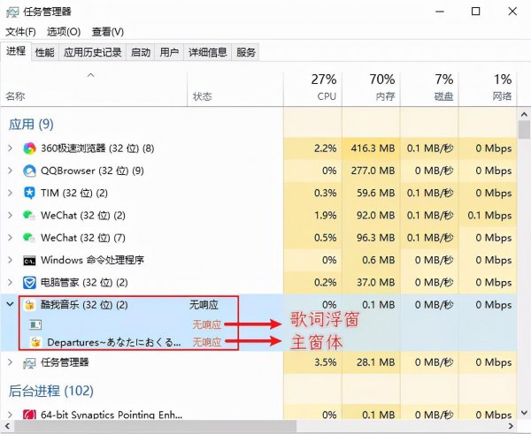Sort by the CPU column header
Screen dimensions: 531x434
(x=312, y=89)
